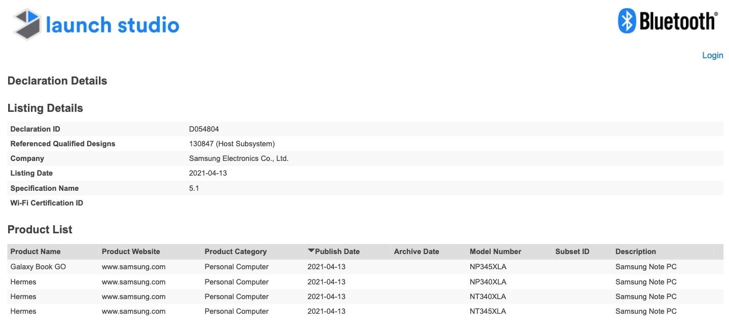Click the Declaration ID value D054804
The height and width of the screenshot is (332, 729).
[x=204, y=129]
